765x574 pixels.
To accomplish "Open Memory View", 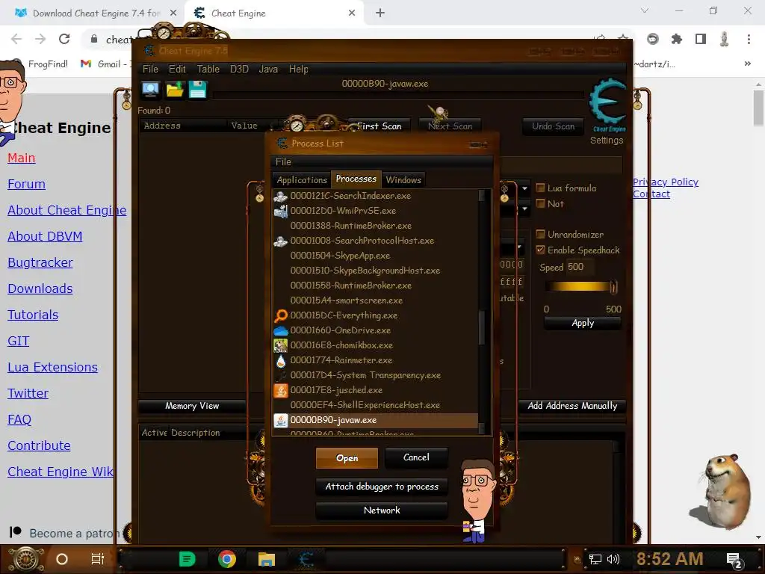I will [192, 406].
